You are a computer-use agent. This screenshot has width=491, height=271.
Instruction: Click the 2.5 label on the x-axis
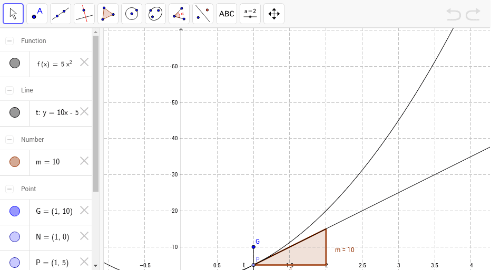tap(362, 265)
